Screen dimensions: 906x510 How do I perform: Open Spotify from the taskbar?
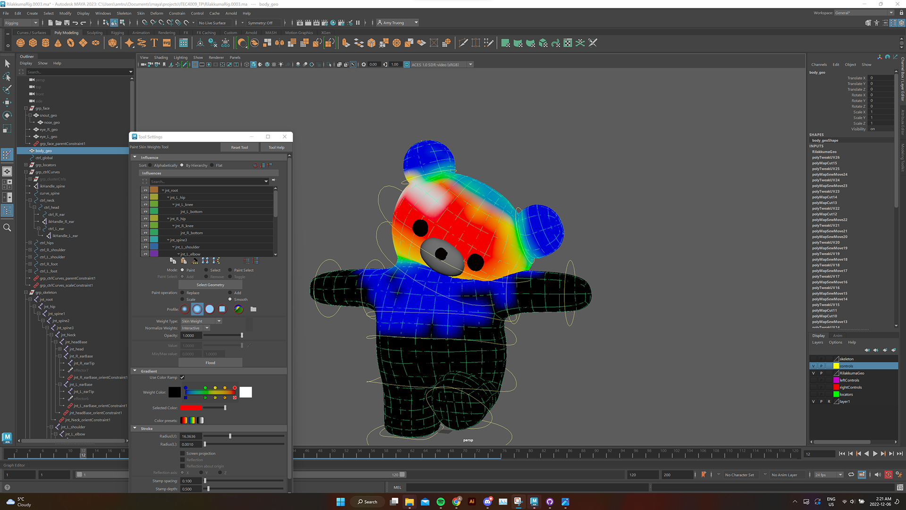[441, 502]
